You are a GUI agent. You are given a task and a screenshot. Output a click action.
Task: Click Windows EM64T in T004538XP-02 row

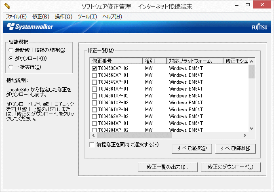point(186,68)
